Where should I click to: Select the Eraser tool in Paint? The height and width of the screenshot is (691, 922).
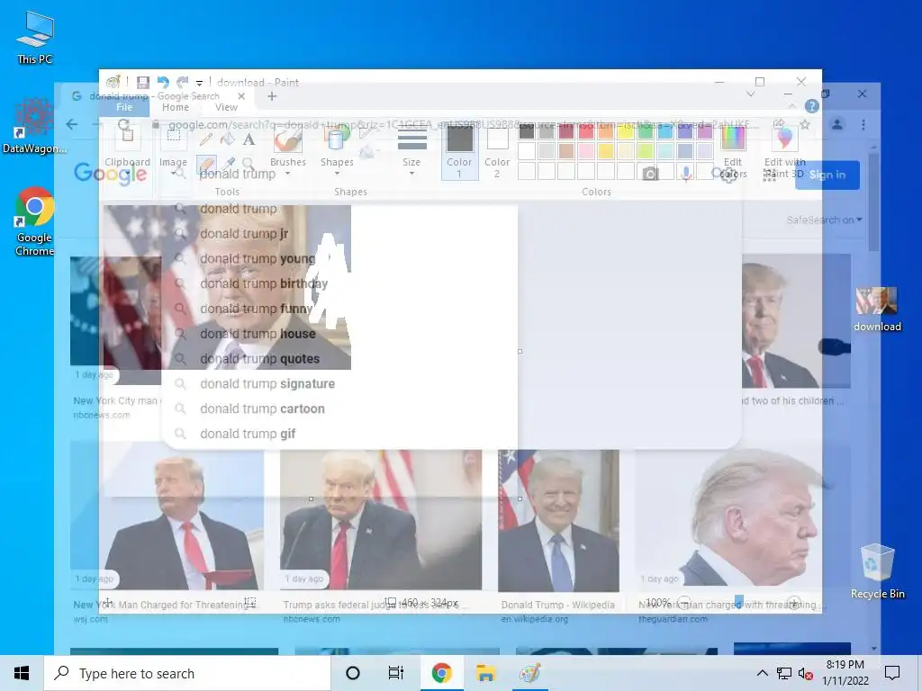(x=206, y=164)
